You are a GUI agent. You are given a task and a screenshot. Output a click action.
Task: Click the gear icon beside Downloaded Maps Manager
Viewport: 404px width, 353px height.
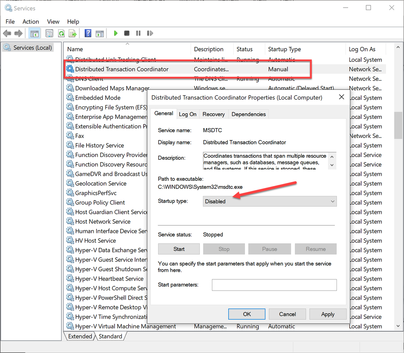tap(70, 88)
